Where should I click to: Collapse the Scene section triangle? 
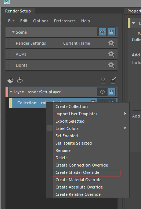(13, 32)
